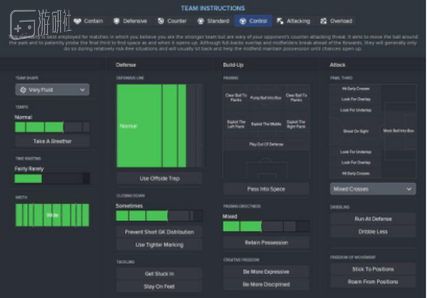Expand the Mixed Crosses dropdown
This screenshot has height=298, width=427.
point(372,189)
